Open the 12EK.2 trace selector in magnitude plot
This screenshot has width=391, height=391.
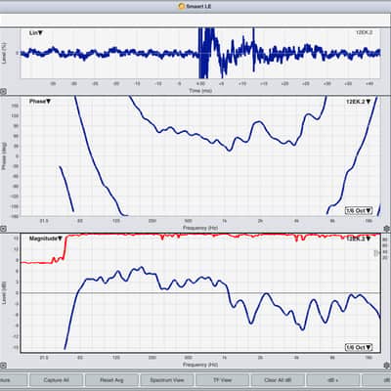pyautogui.click(x=358, y=239)
